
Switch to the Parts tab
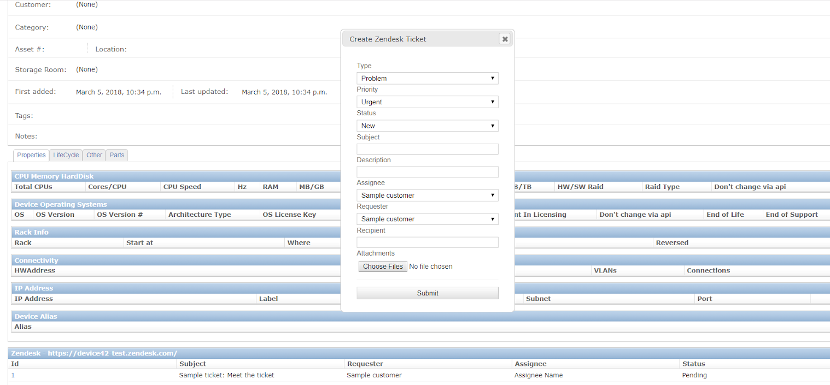pos(117,155)
